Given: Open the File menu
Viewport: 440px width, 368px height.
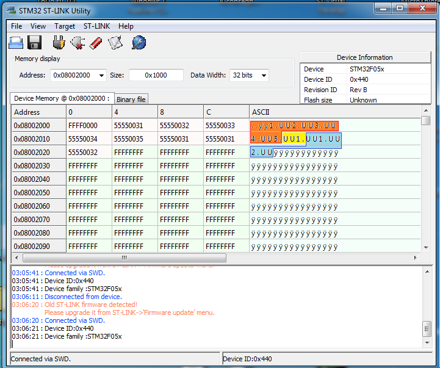Looking at the screenshot, I should click(x=16, y=26).
